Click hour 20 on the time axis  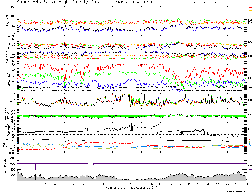(x=208, y=184)
